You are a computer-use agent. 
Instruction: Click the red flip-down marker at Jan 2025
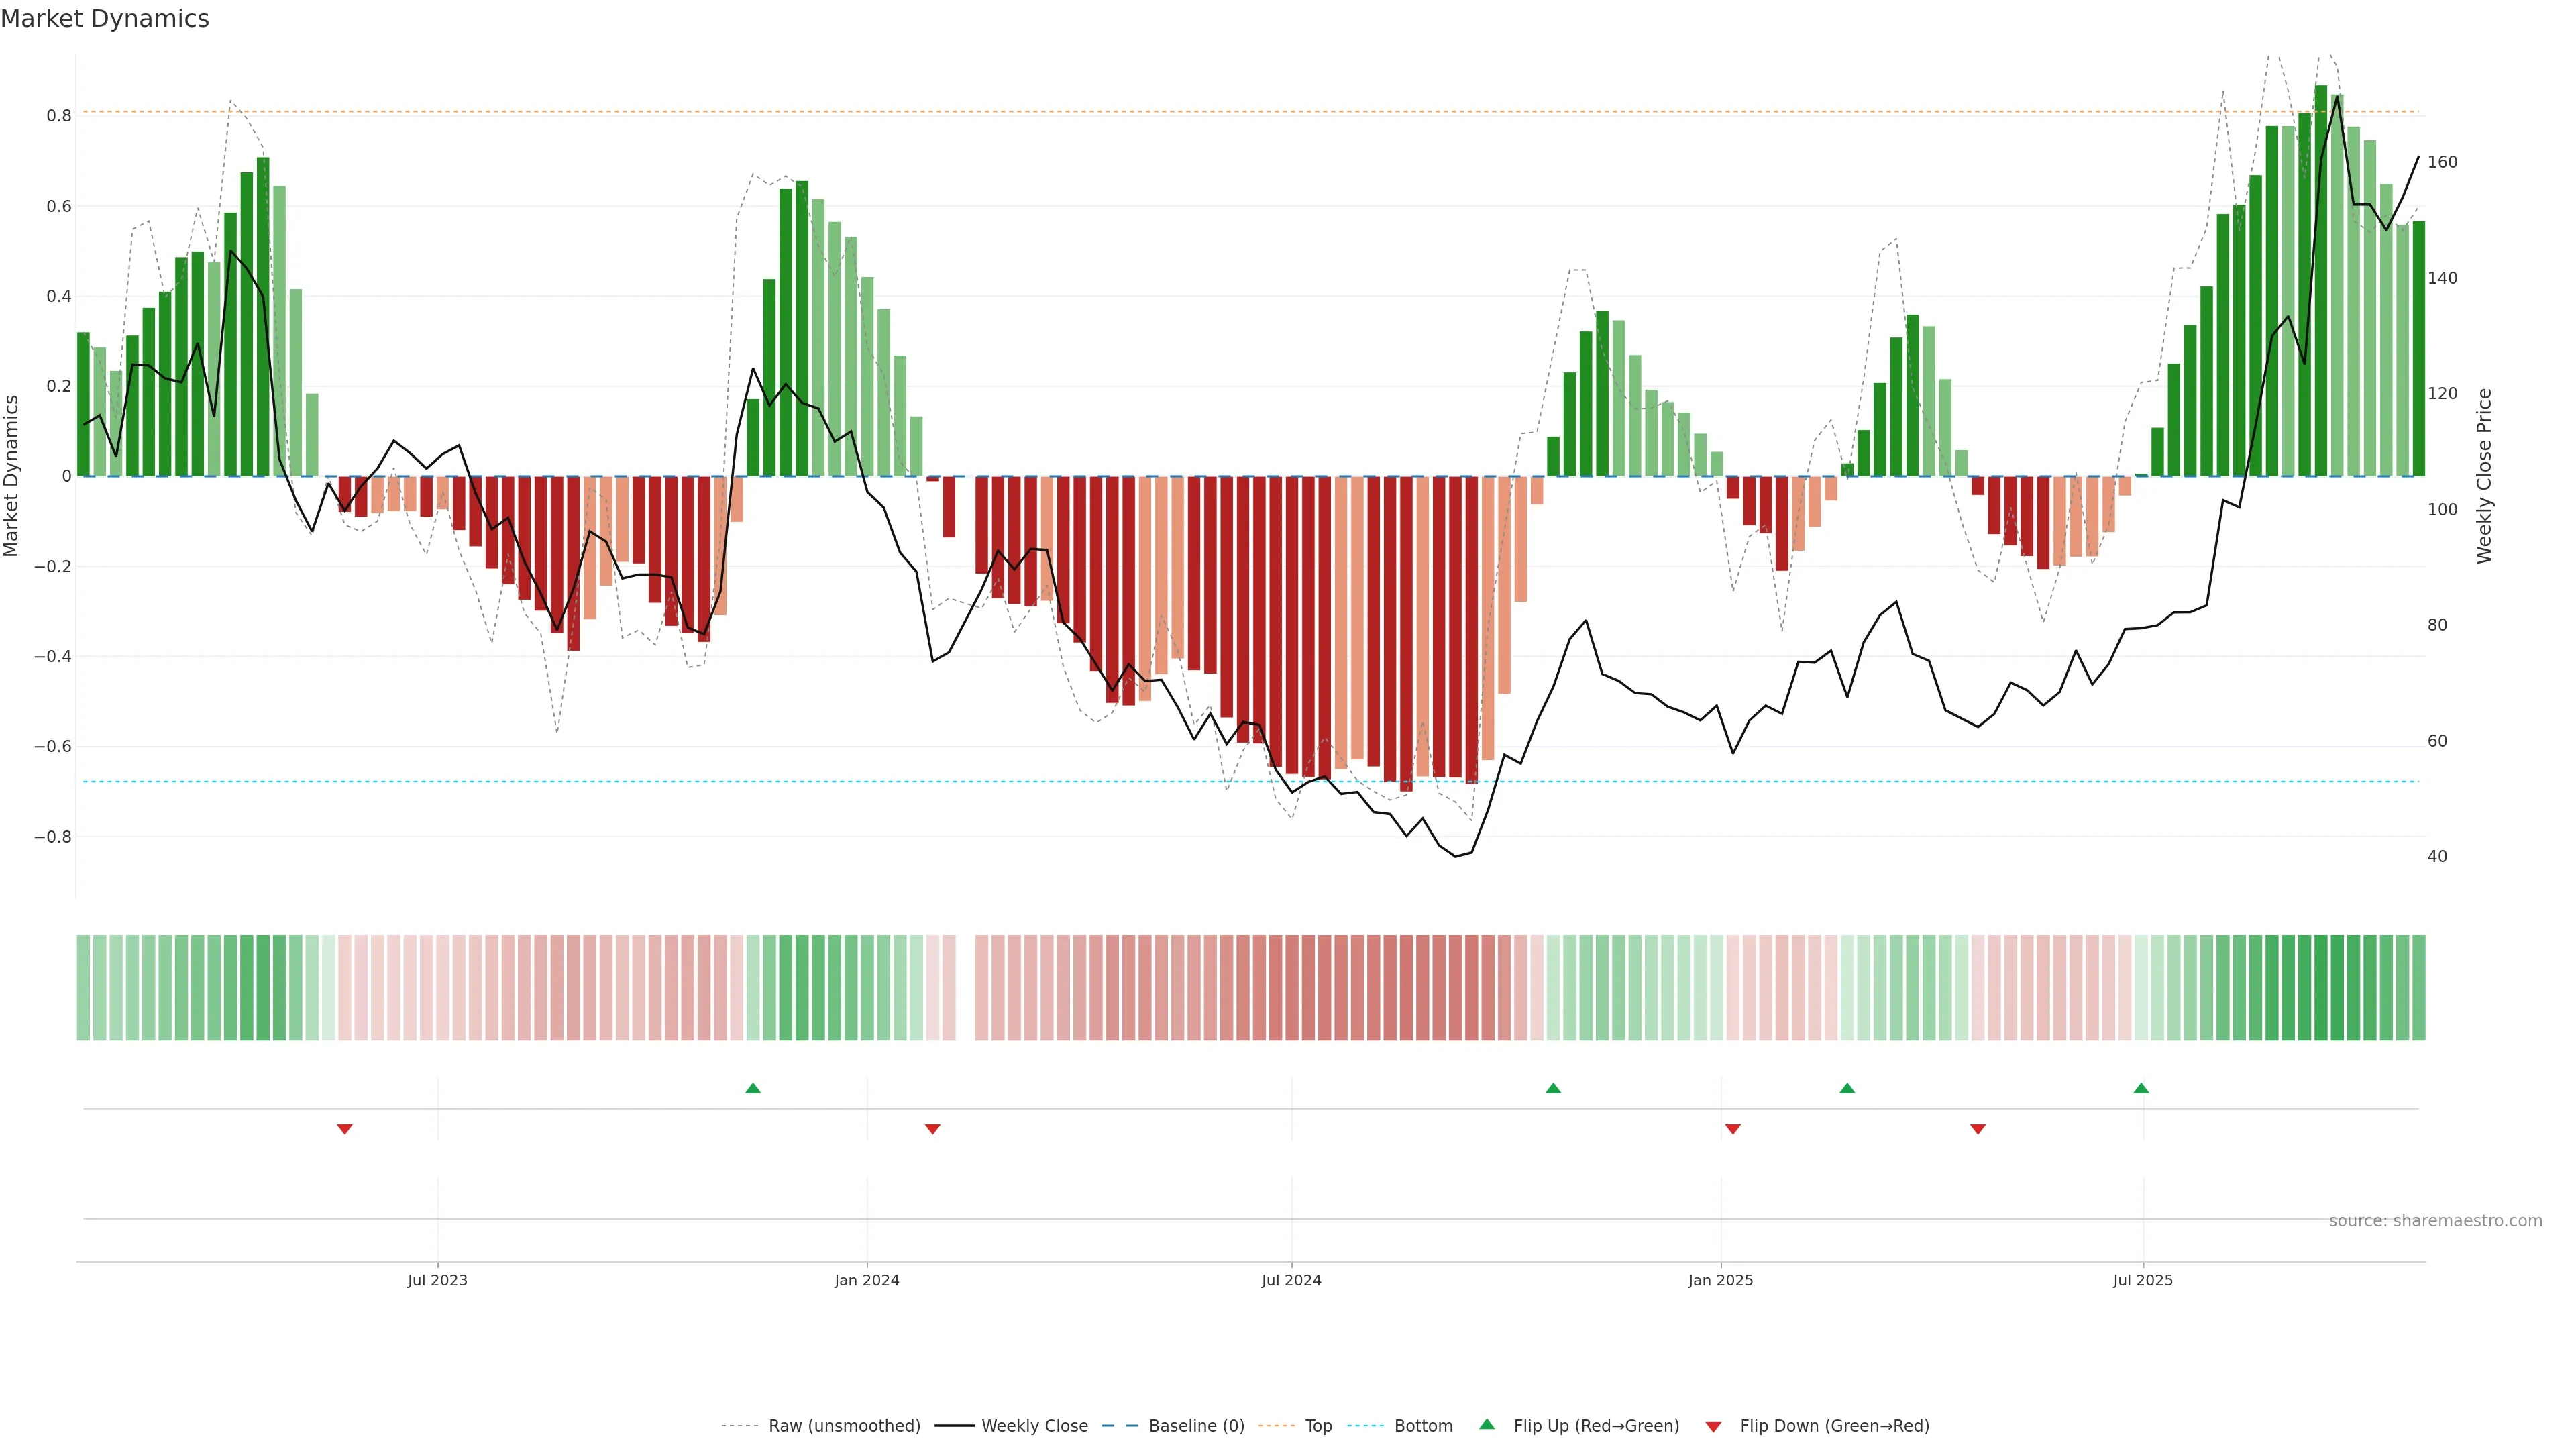1733,1129
